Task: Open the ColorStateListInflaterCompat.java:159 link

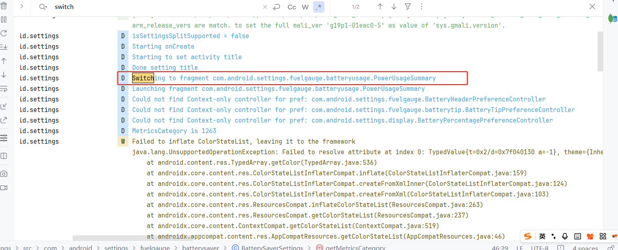Action: coord(456,173)
